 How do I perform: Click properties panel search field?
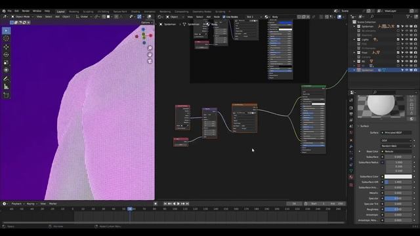(x=384, y=92)
